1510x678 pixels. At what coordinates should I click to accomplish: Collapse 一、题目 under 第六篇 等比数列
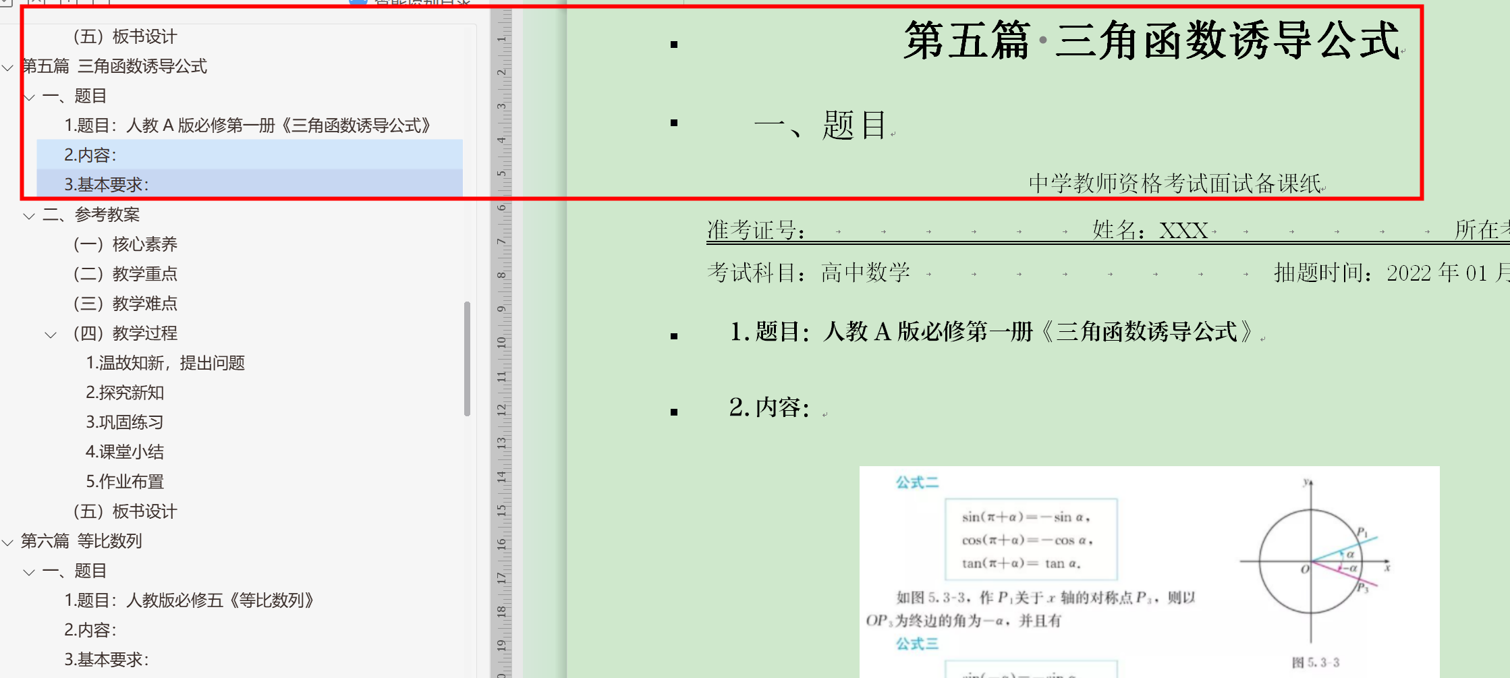point(29,572)
